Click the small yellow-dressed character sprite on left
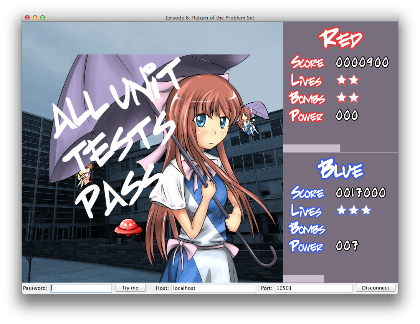 pos(84,176)
